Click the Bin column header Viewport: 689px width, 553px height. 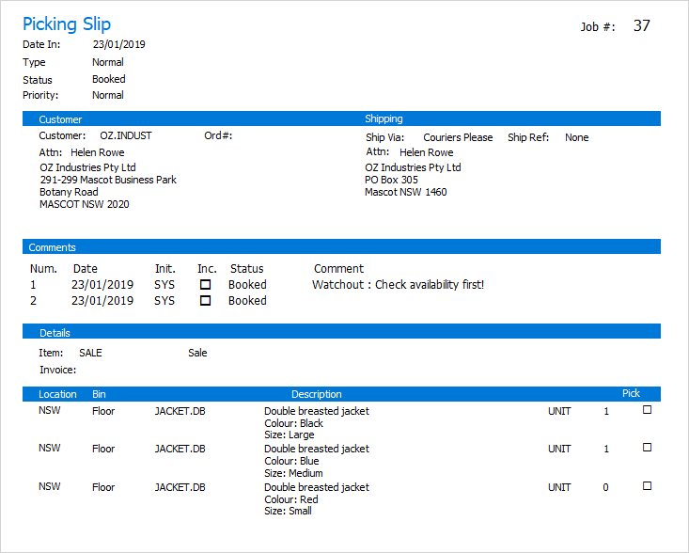point(100,394)
